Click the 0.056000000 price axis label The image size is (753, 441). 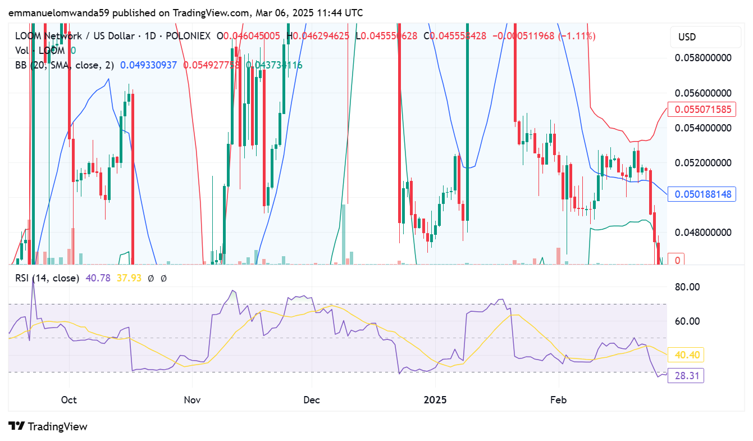click(703, 93)
